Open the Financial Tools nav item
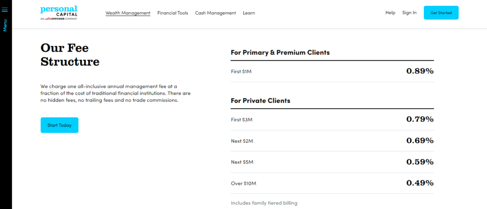The width and height of the screenshot is (487, 209). (x=173, y=13)
